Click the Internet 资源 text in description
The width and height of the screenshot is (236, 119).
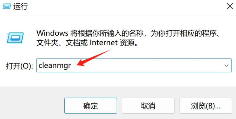pos(114,43)
